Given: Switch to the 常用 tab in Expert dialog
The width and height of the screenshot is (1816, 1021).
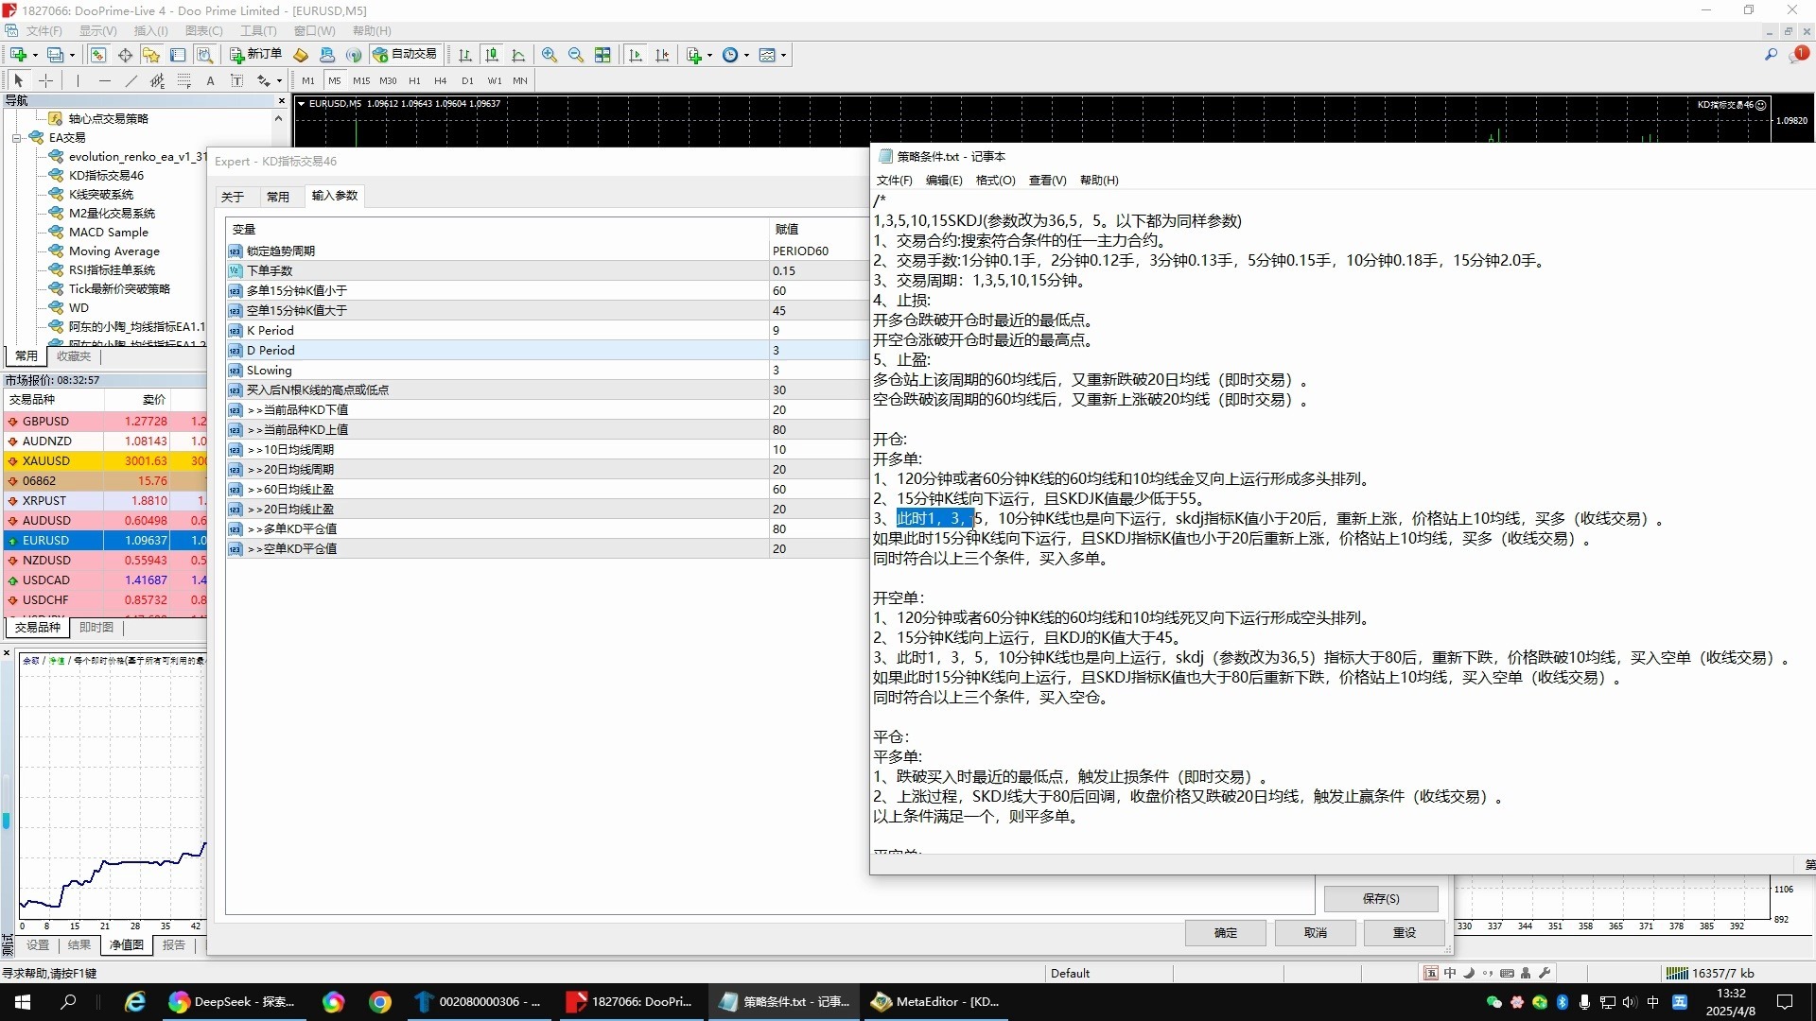Looking at the screenshot, I should point(279,196).
